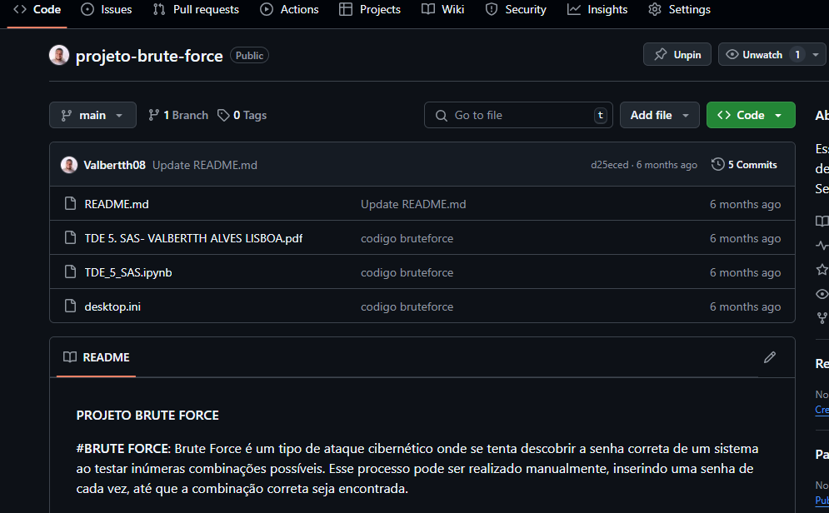
Task: Click the pencil icon to edit README
Action: tap(769, 357)
